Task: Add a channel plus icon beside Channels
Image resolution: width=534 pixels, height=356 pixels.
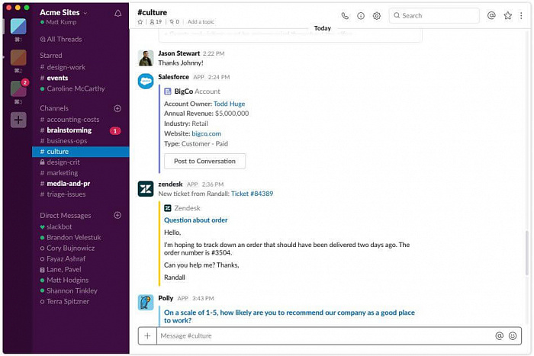Action: tap(117, 108)
